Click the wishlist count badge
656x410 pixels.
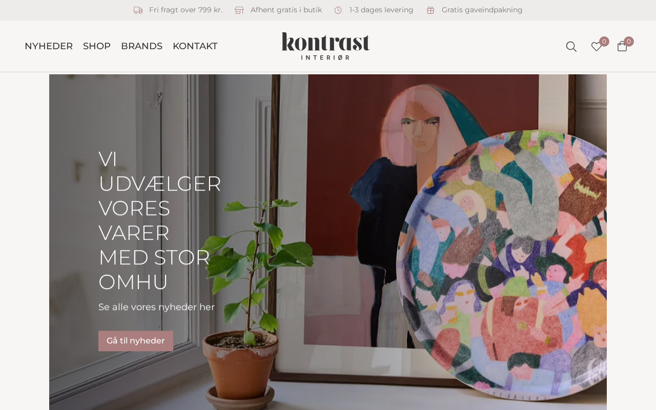pyautogui.click(x=604, y=42)
